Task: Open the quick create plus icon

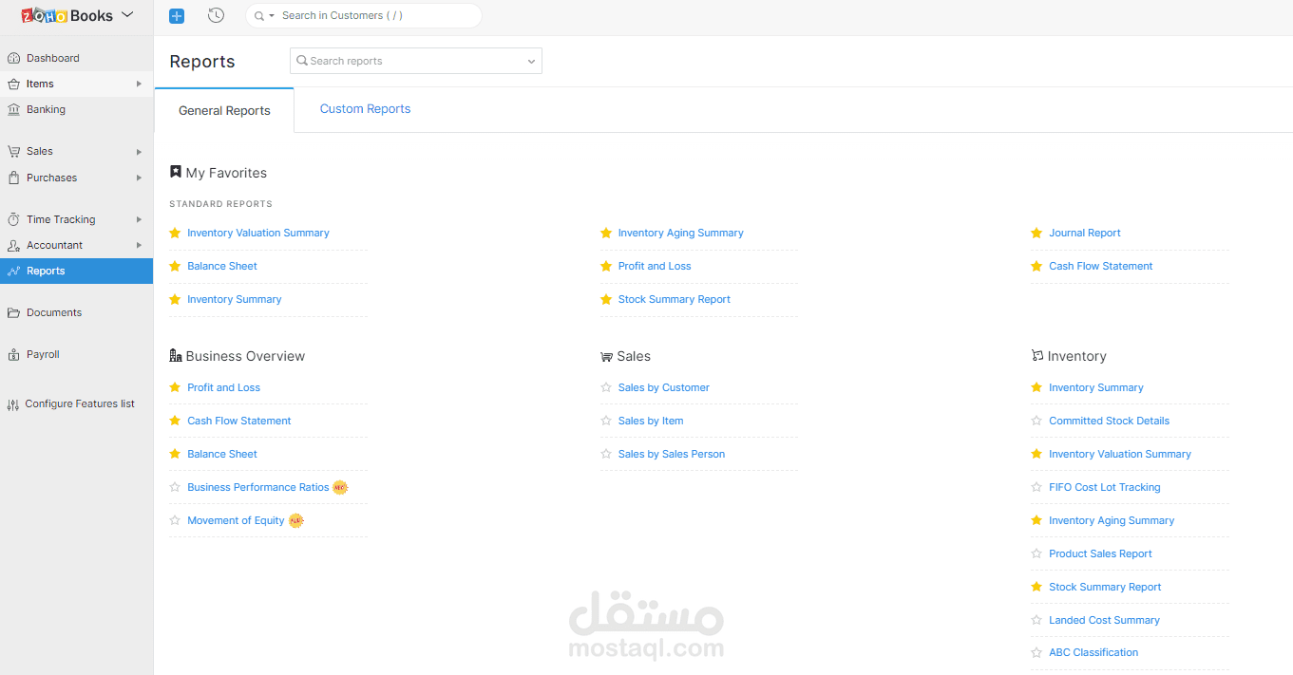Action: click(176, 15)
